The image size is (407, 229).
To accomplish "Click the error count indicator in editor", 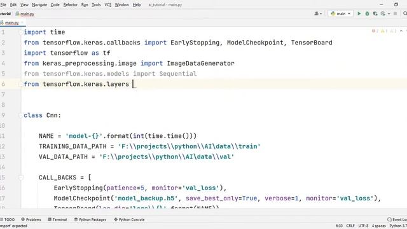I will [x=375, y=31].
